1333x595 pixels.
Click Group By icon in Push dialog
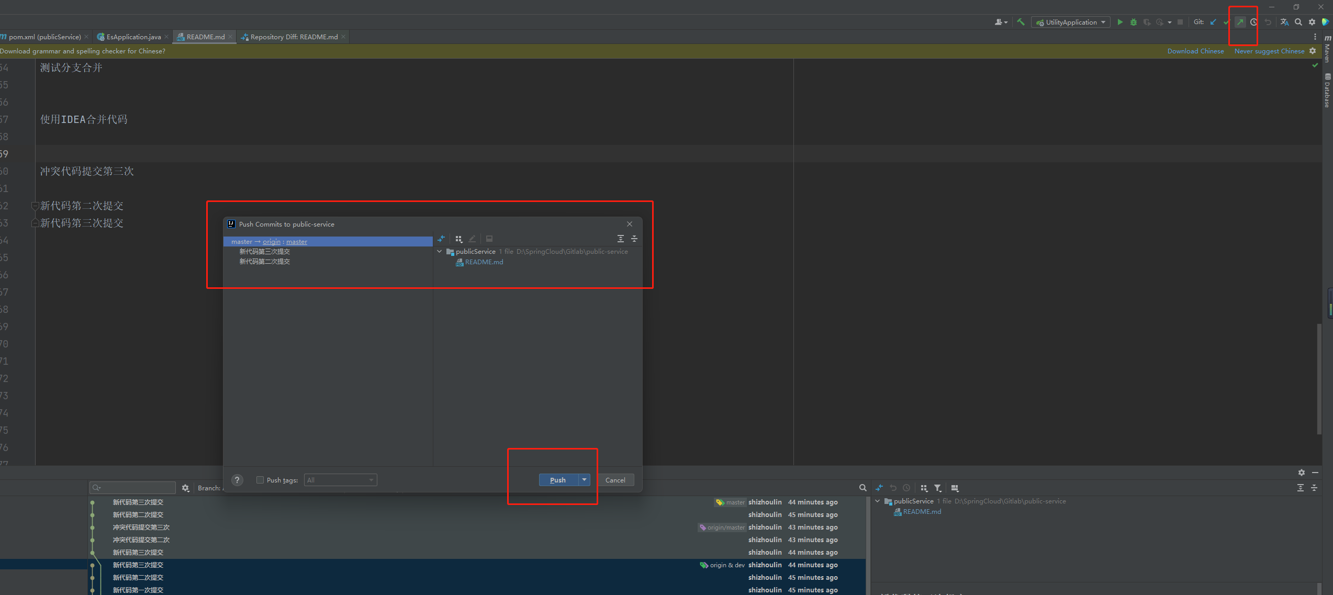click(458, 239)
